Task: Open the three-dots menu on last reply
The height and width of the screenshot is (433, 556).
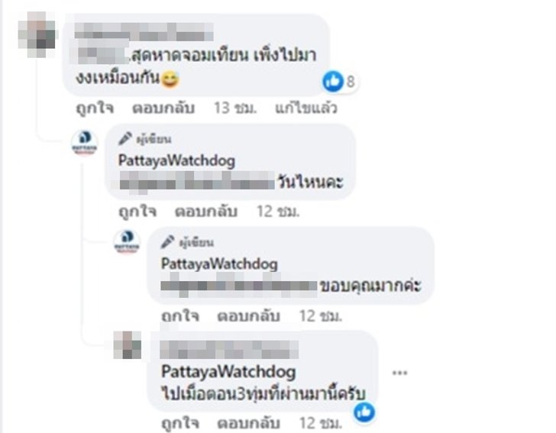Action: coord(399,373)
